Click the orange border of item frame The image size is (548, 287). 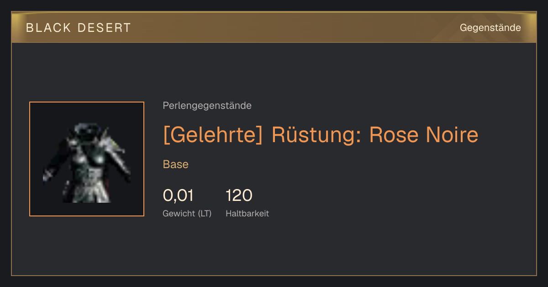click(30, 159)
